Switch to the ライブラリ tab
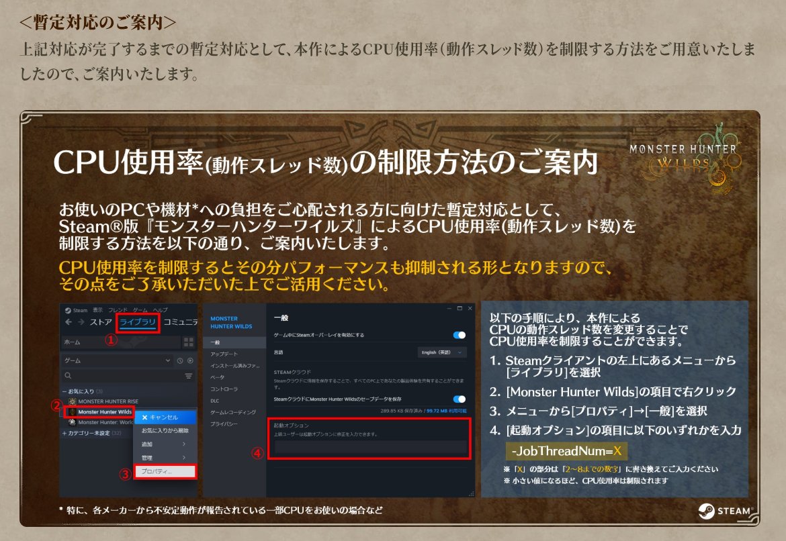The height and width of the screenshot is (541, 786). [x=136, y=320]
